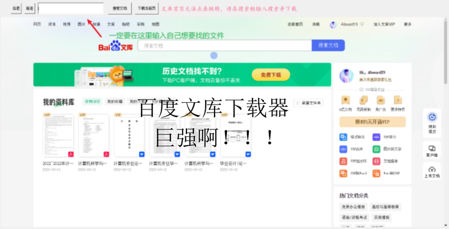The image size is (449, 229).
Task: Open the 视频 nav link
Action: point(67,24)
